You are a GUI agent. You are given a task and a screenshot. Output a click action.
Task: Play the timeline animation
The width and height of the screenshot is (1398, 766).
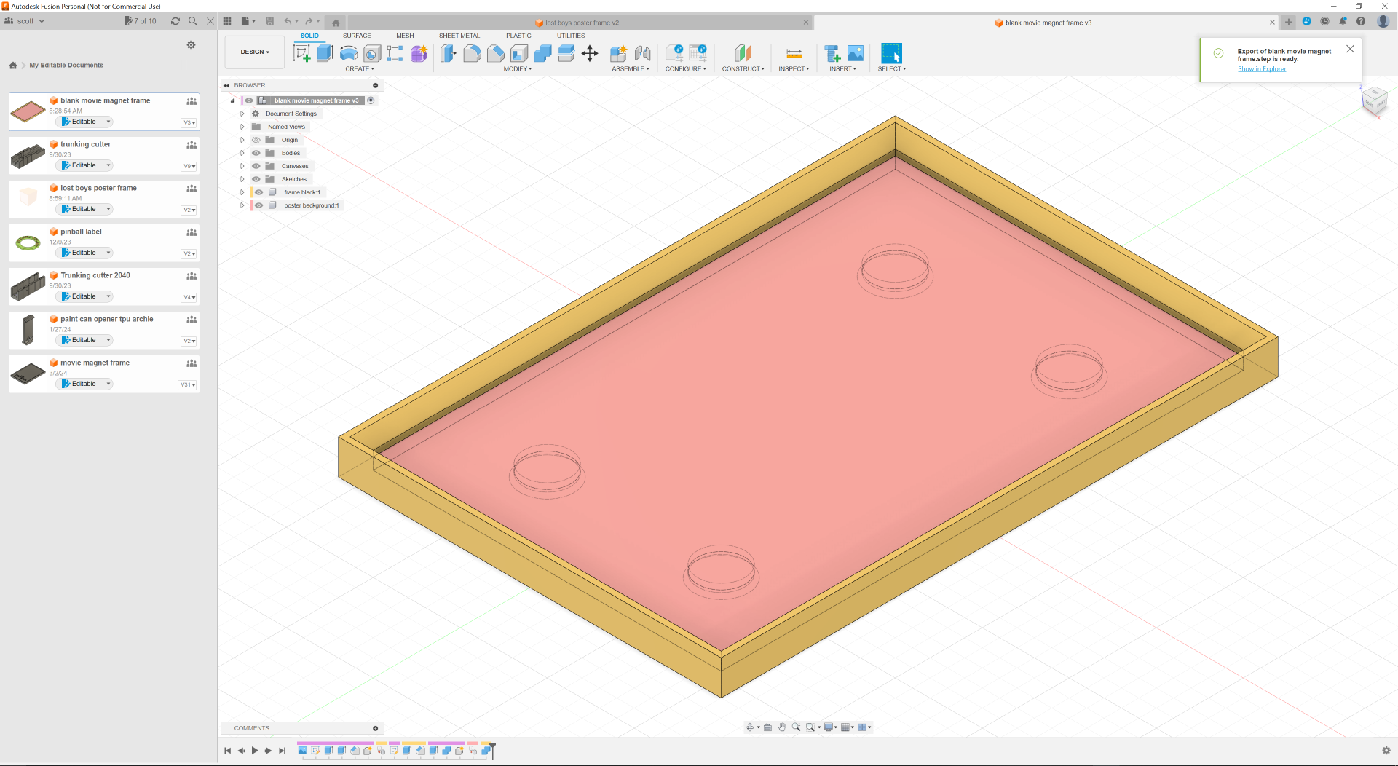point(255,751)
